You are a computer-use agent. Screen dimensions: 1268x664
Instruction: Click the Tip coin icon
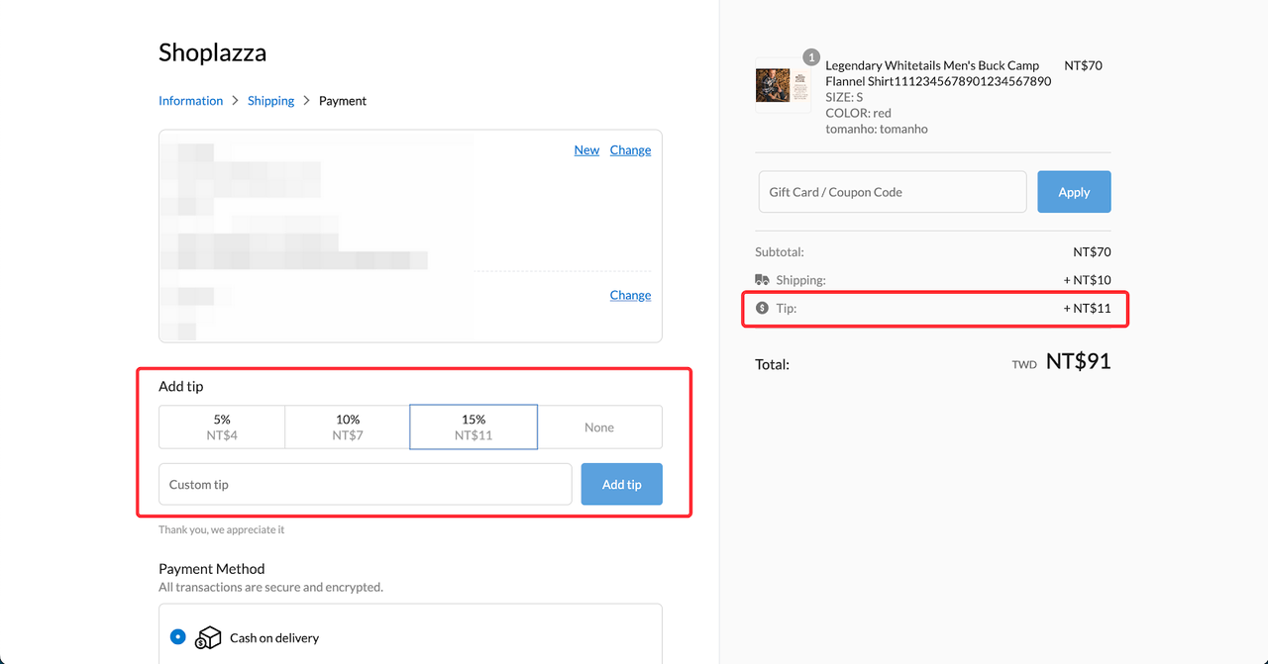point(762,308)
